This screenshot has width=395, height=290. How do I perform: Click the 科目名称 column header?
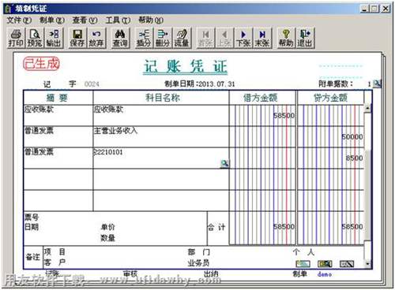tap(161, 98)
